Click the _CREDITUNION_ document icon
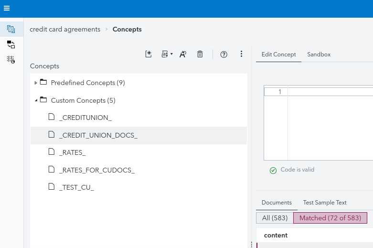The width and height of the screenshot is (373, 248). click(52, 117)
